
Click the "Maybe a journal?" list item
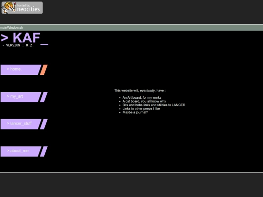135,112
